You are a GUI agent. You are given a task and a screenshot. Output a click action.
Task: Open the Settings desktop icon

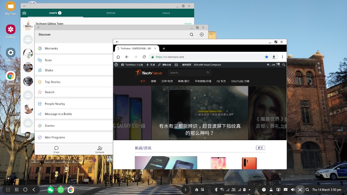coord(10,55)
